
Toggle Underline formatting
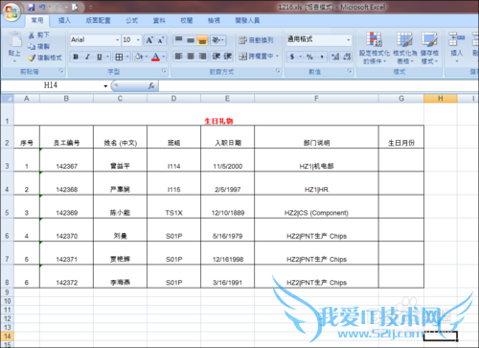click(100, 57)
